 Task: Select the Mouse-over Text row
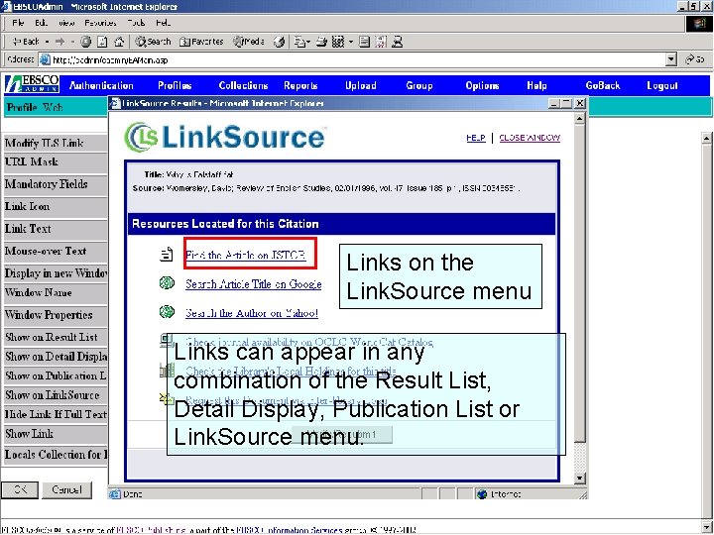coord(56,252)
